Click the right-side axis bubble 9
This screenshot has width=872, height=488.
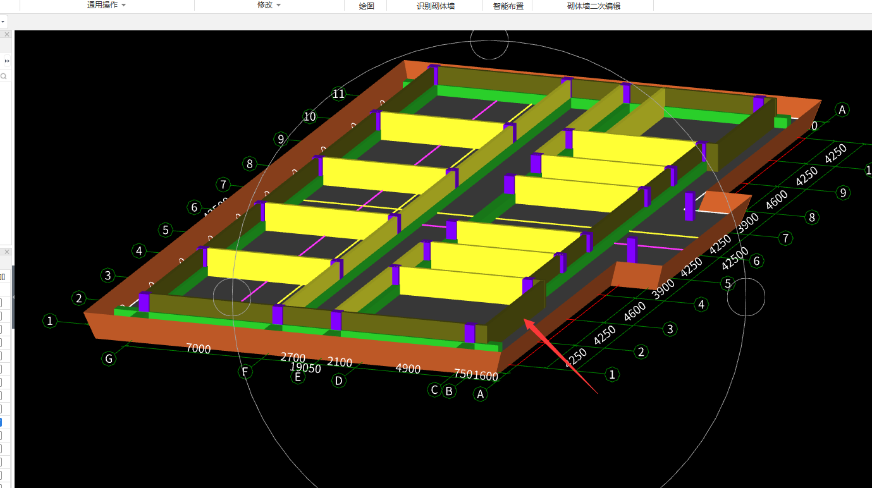tap(842, 193)
